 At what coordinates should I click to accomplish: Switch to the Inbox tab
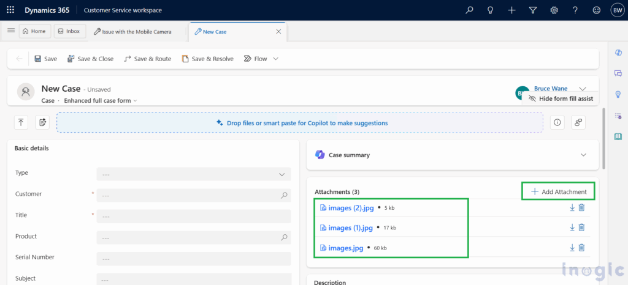[x=68, y=31]
